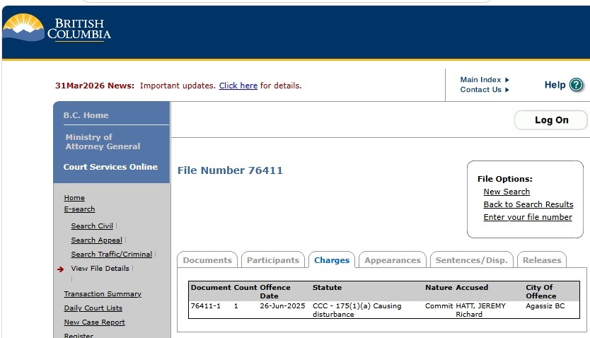The width and height of the screenshot is (590, 338).
Task: Open the Appearances tab
Action: [x=393, y=260]
